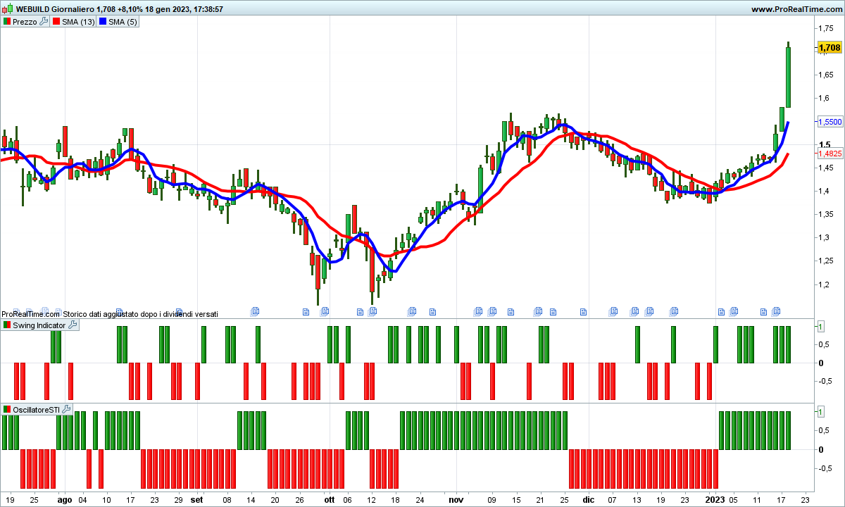This screenshot has width=845, height=507.
Task: Click the latest tall green candlestick
Action: [788, 76]
